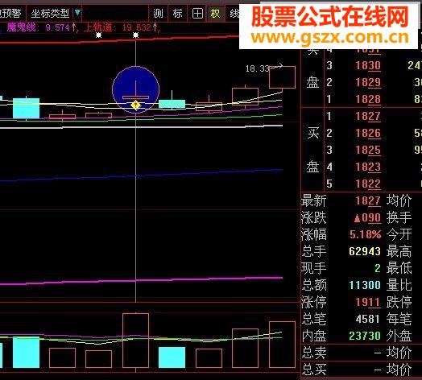Click buy level 1 price 1827
Viewport: 422px width, 380px height.
368,116
